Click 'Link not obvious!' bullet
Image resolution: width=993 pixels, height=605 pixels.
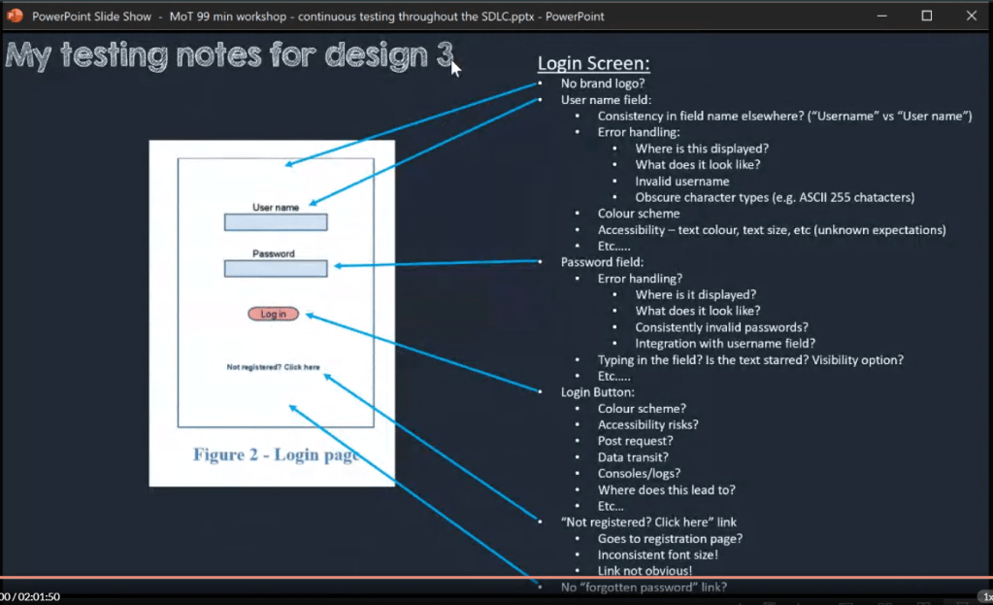pyautogui.click(x=645, y=570)
